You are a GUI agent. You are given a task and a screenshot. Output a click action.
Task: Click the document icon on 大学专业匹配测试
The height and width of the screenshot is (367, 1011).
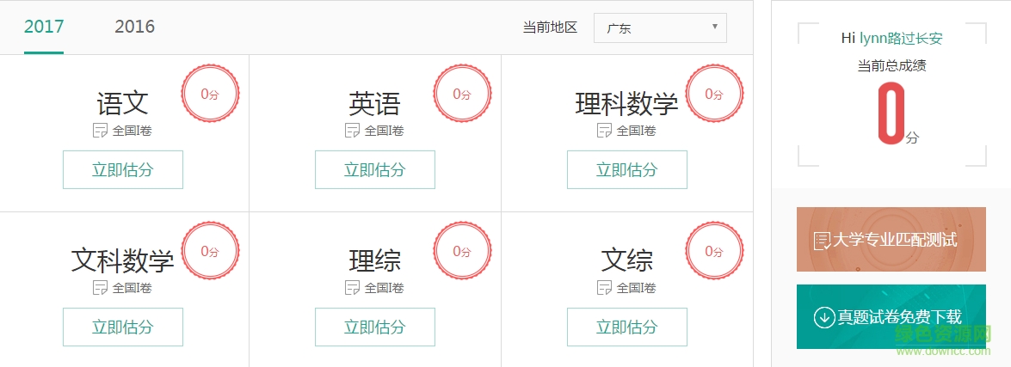pyautogui.click(x=822, y=240)
